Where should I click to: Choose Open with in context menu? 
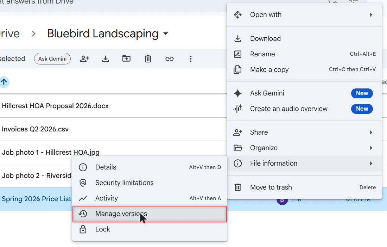tap(304, 14)
